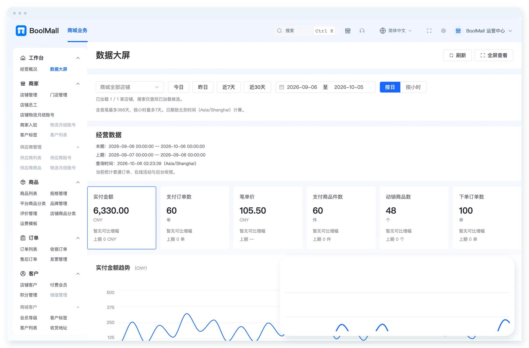The image size is (529, 348).
Task: Open 商品列表 link in sidebar
Action: [29, 194]
